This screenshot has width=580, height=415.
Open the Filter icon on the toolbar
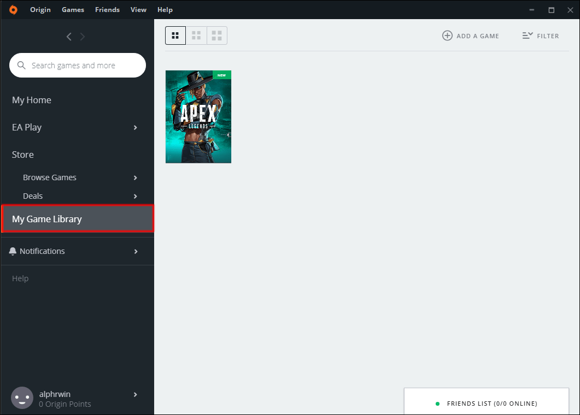[x=526, y=35]
